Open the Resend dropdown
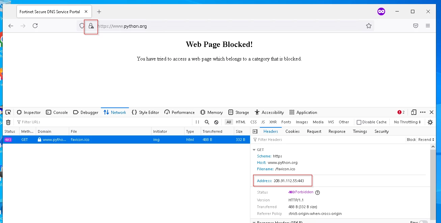This screenshot has width=441, height=223. [x=426, y=140]
